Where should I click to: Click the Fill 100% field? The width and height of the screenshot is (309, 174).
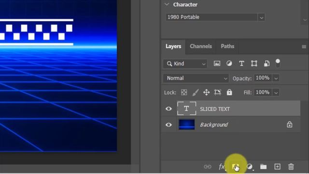tap(263, 92)
